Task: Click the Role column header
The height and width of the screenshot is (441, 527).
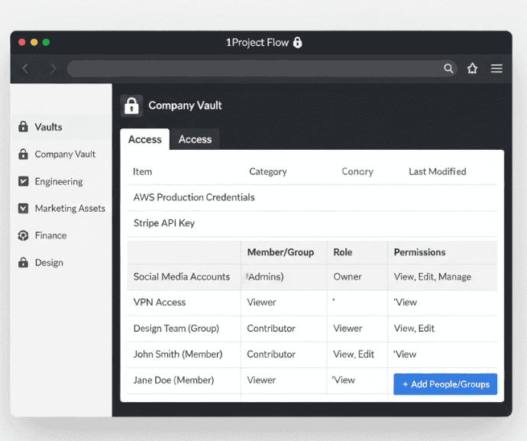Action: 343,252
